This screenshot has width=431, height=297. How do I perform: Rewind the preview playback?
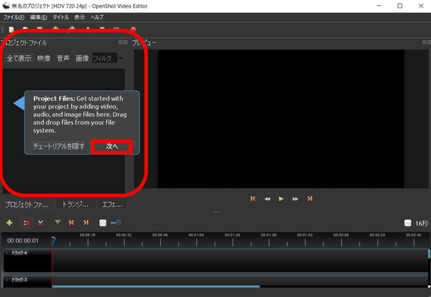(267, 199)
